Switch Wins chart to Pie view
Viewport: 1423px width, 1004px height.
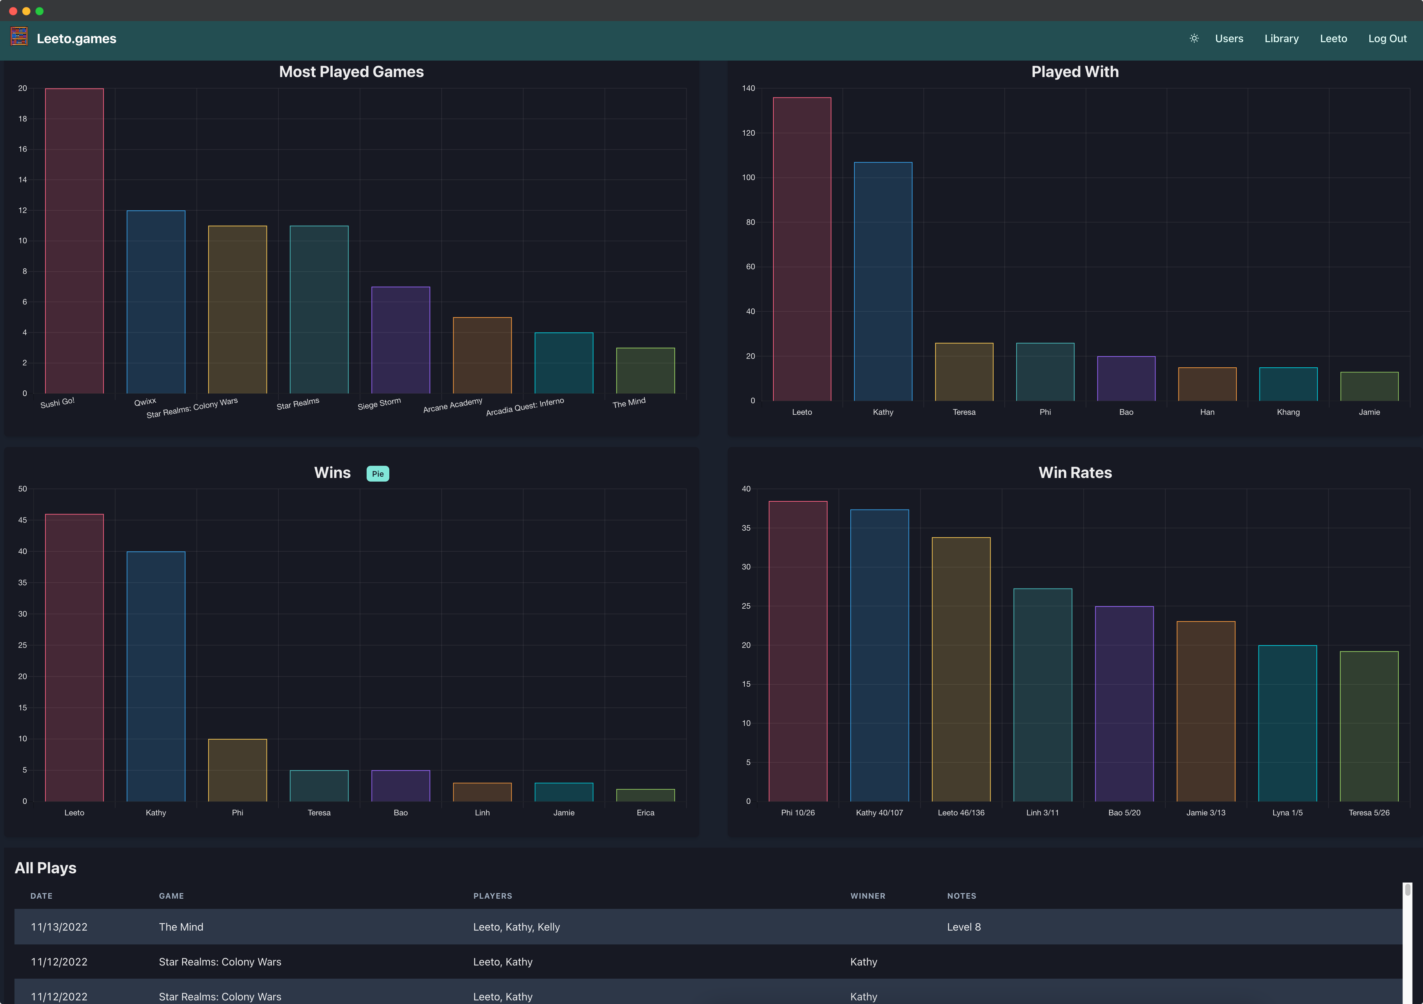point(377,473)
